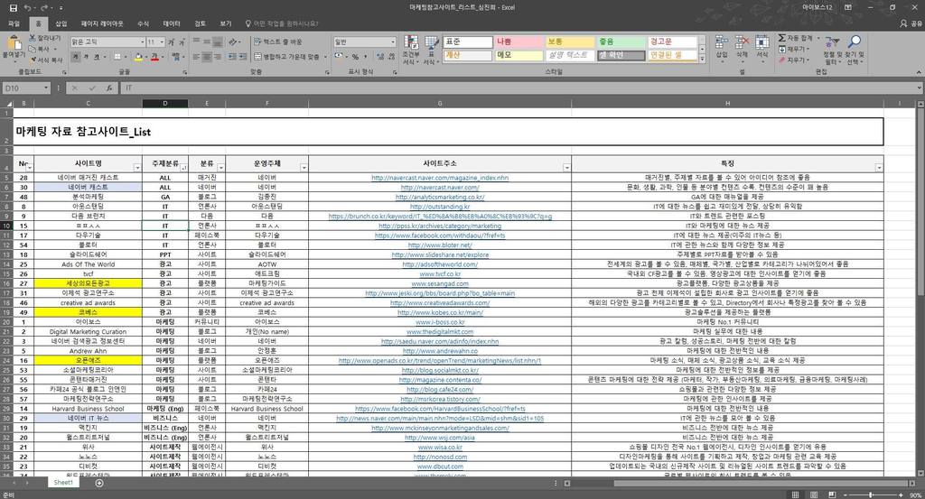Screen dimensions: 925x499
Task: Switch to the 수식 (Formulas) ribbon tab
Action: (144, 23)
